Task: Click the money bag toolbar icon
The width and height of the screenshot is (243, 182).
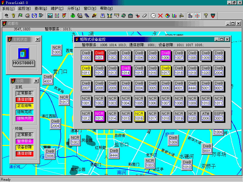Action: click(73, 15)
